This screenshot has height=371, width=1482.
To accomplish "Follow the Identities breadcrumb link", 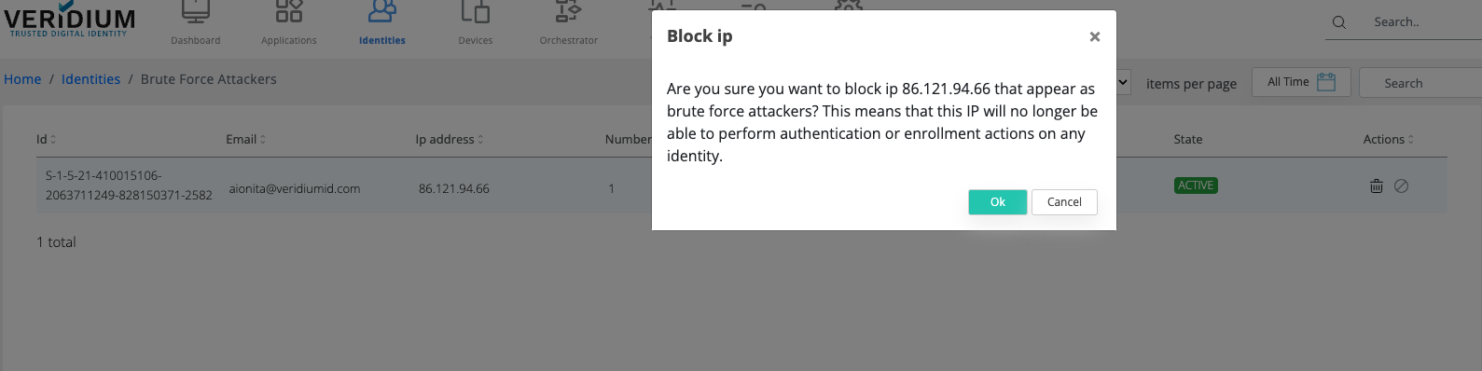I will 90,79.
